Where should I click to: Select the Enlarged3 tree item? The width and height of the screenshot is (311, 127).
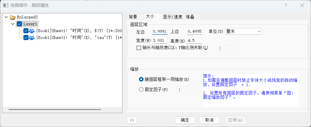(x=27, y=17)
